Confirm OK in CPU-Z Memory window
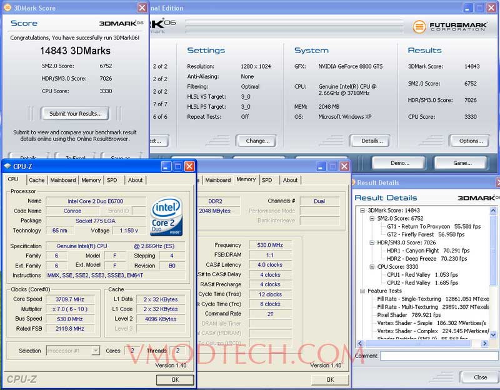The image size is (500, 390). coord(330,380)
